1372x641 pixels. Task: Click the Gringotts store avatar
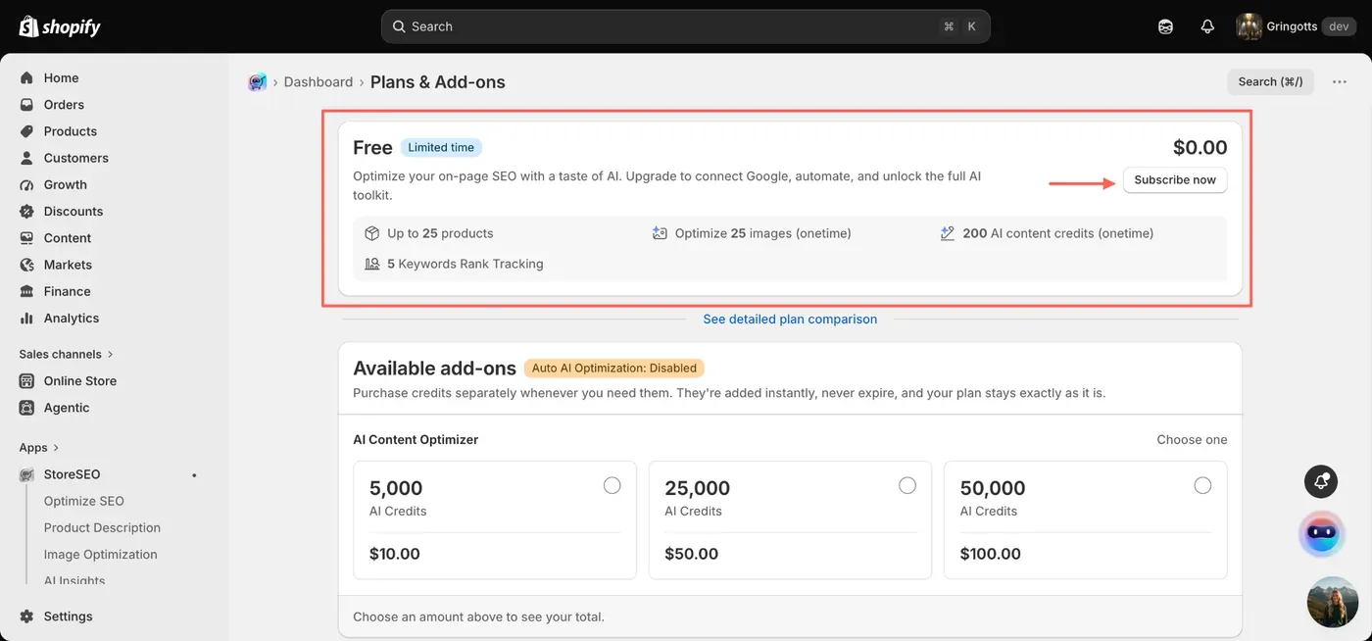coord(1249,26)
